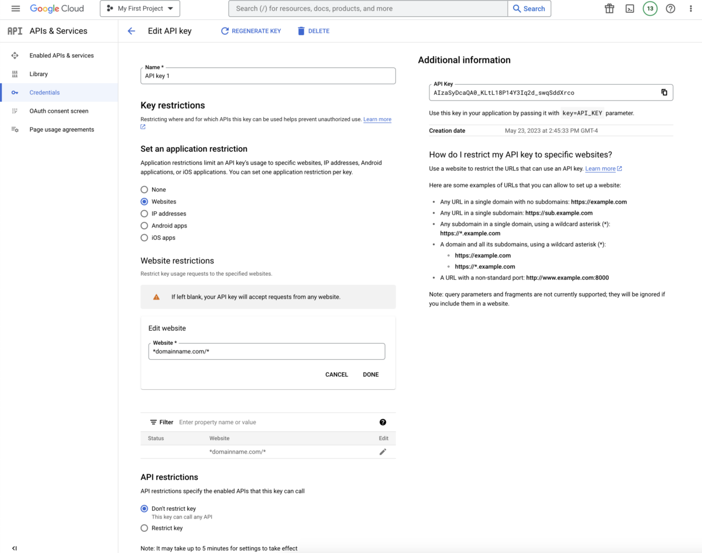Viewport: 702px width, 553px height.
Task: Open the Help menu question mark icon
Action: coord(670,8)
